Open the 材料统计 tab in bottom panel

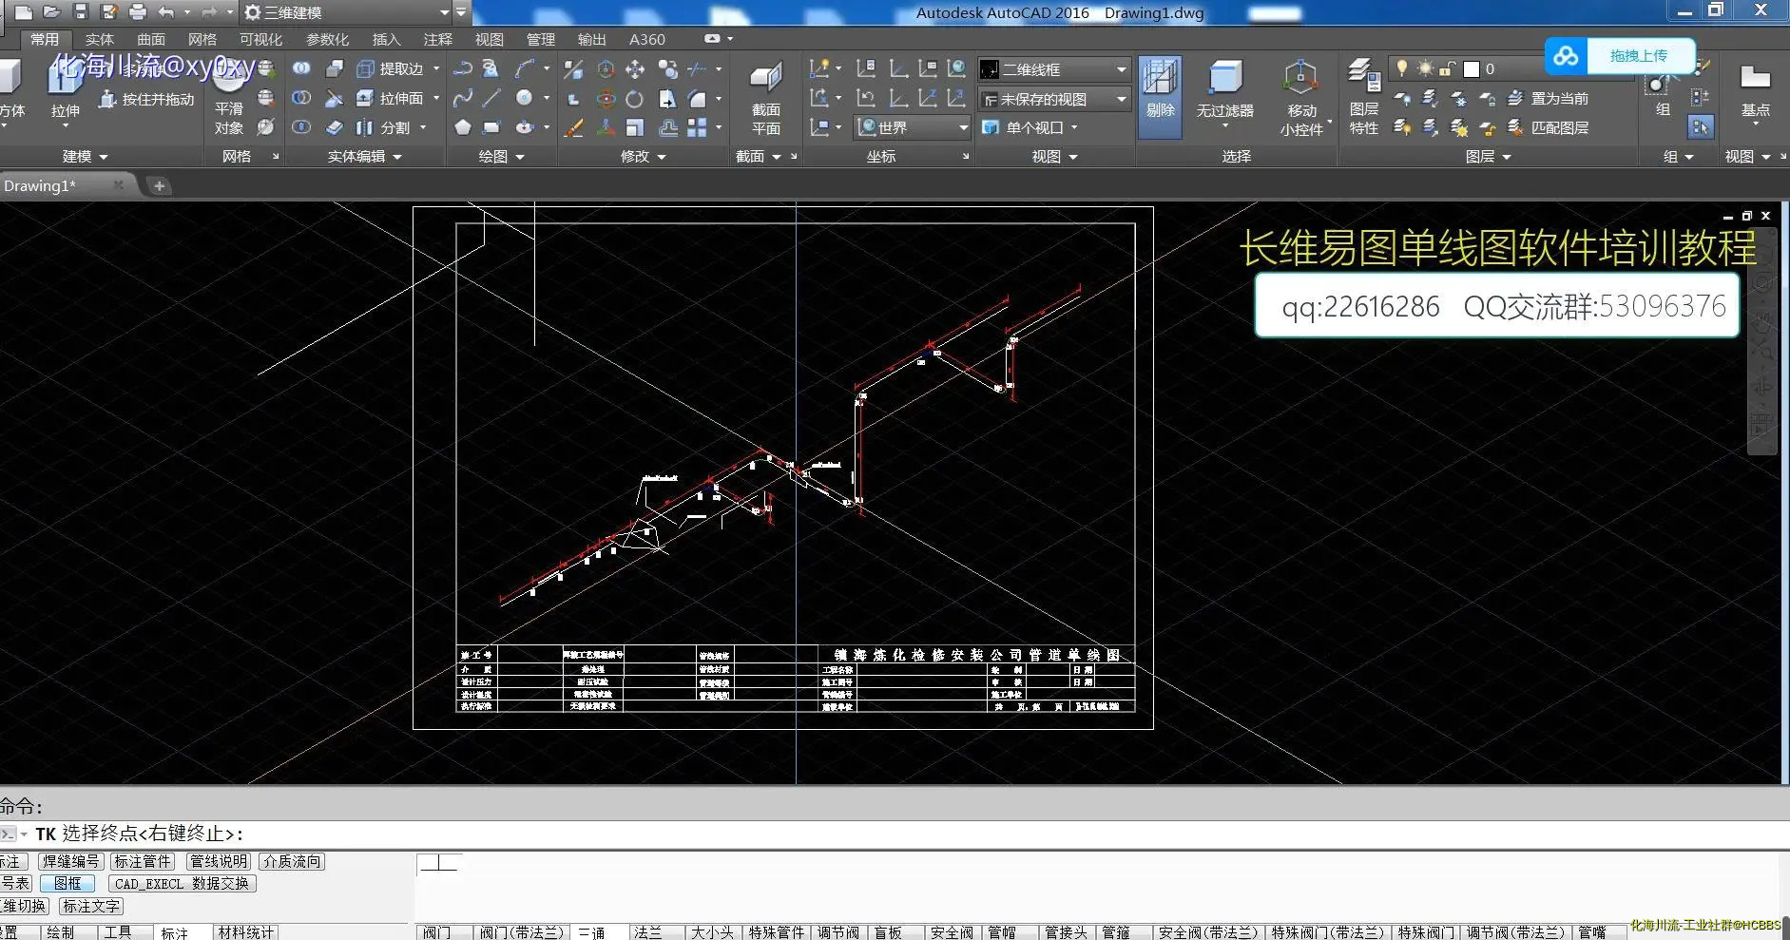(245, 932)
